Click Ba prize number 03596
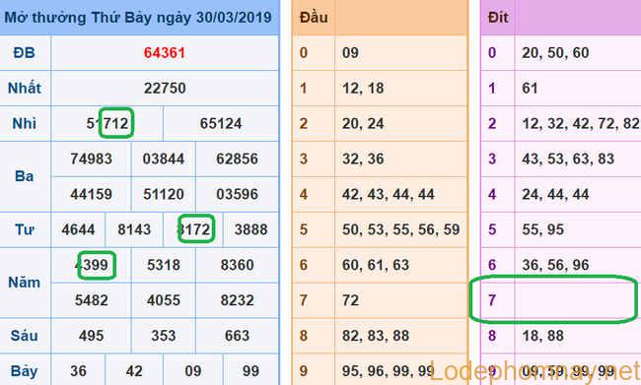 pyautogui.click(x=237, y=194)
